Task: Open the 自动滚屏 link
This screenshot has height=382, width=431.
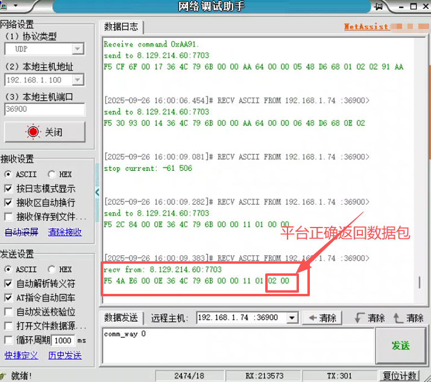Action: tap(22, 232)
